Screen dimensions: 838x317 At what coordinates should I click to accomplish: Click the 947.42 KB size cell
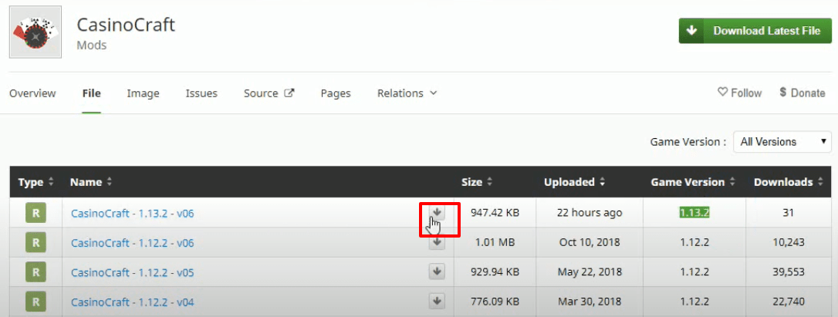(495, 212)
